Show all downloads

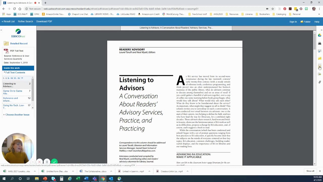[310, 171]
